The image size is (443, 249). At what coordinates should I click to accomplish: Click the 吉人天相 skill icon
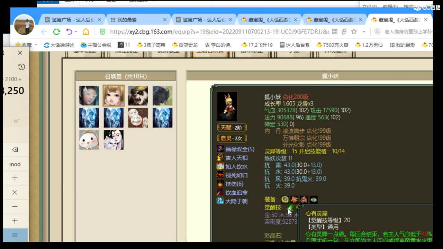point(220,158)
